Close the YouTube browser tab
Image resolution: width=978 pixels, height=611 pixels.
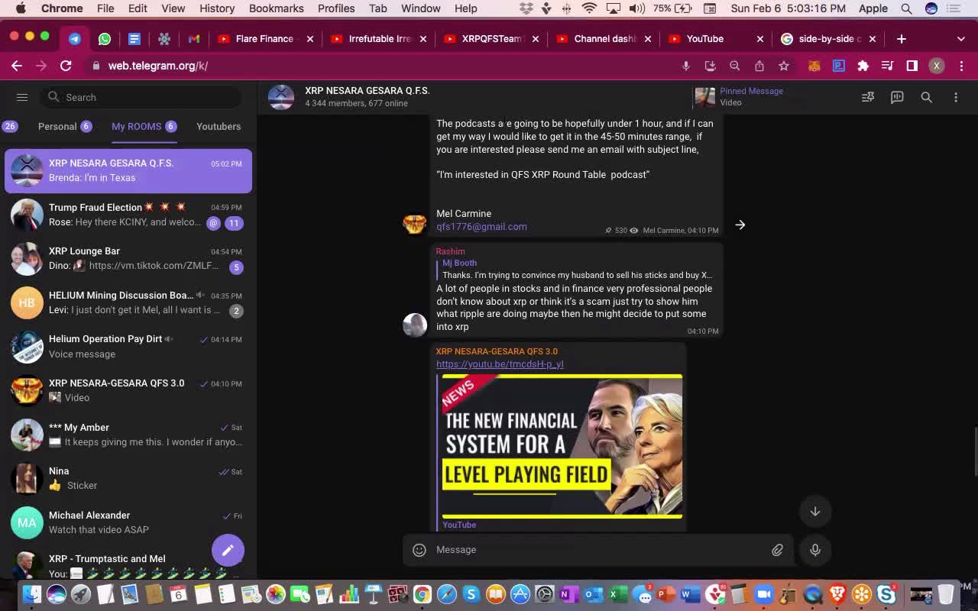tap(759, 39)
